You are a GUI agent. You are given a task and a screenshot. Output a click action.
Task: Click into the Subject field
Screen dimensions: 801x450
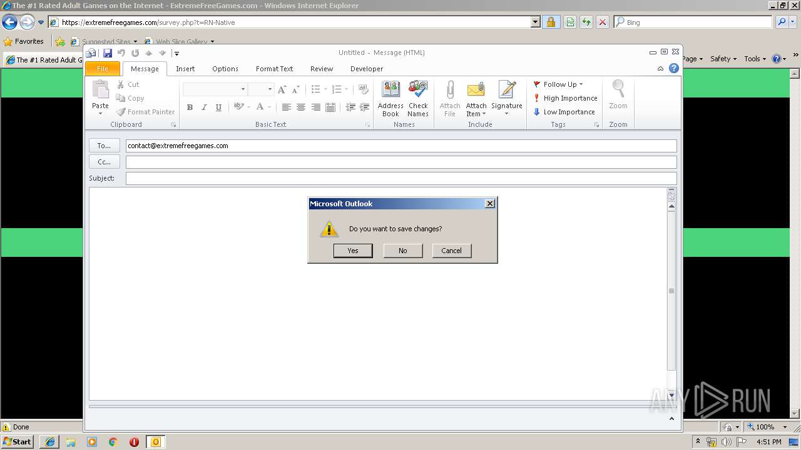tap(401, 178)
